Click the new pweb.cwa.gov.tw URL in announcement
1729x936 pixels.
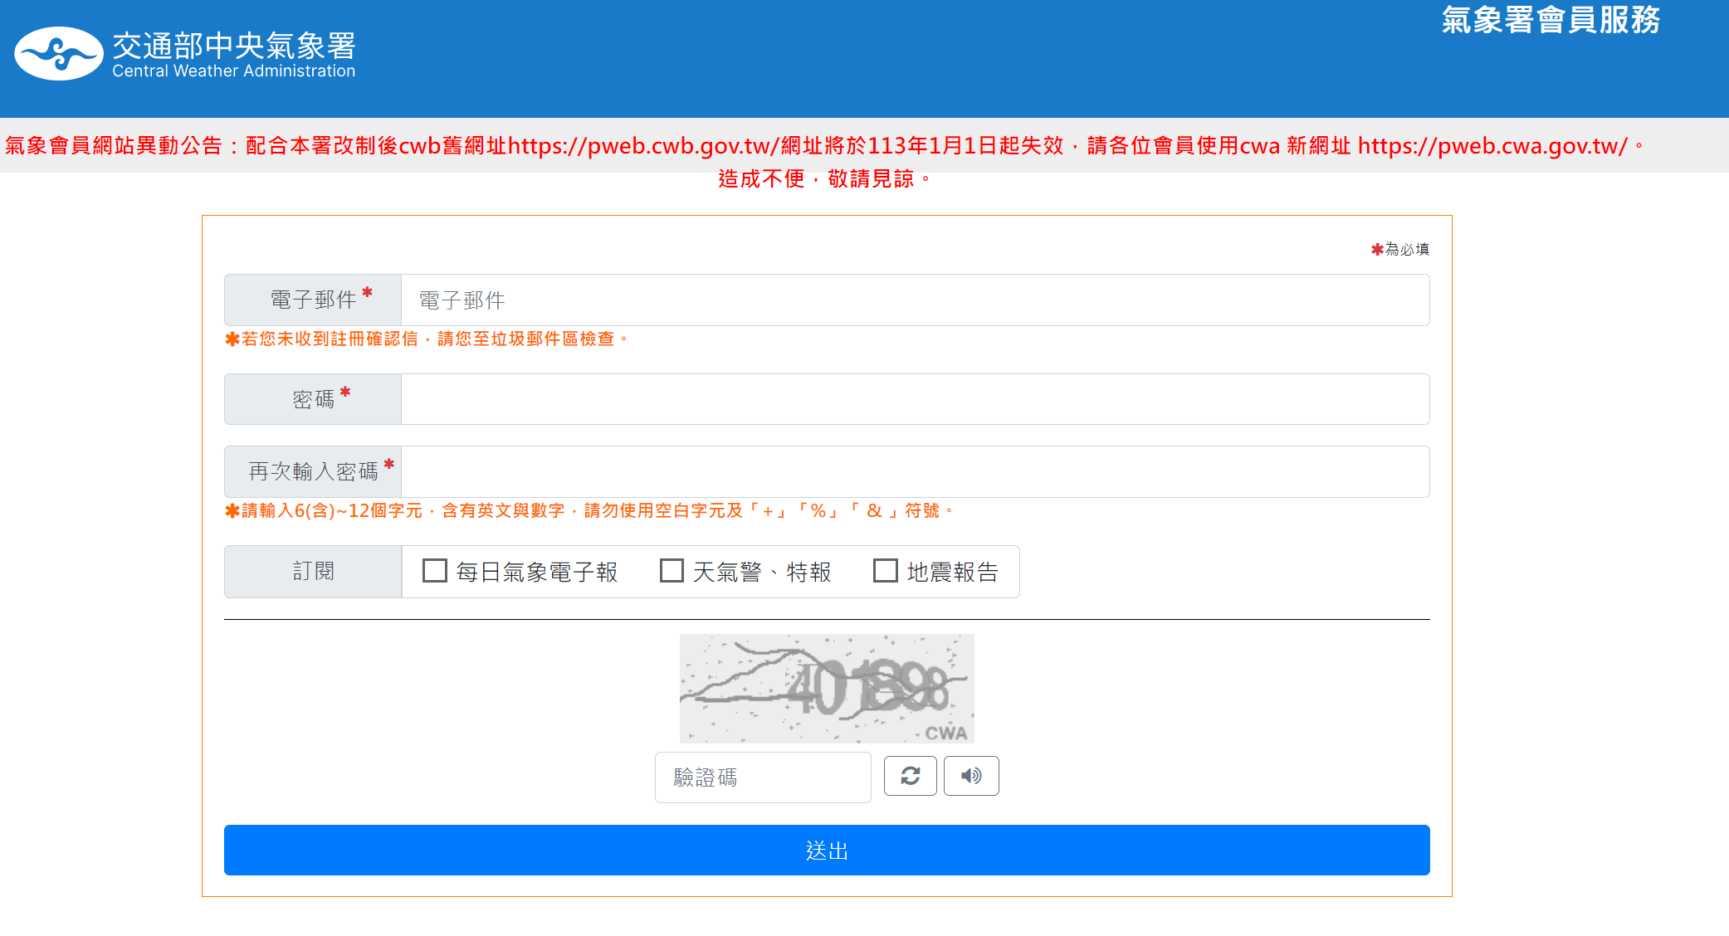[1492, 146]
